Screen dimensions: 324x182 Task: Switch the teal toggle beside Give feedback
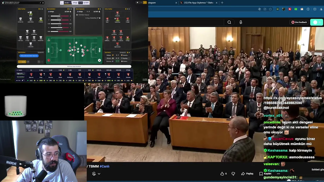tap(317, 22)
